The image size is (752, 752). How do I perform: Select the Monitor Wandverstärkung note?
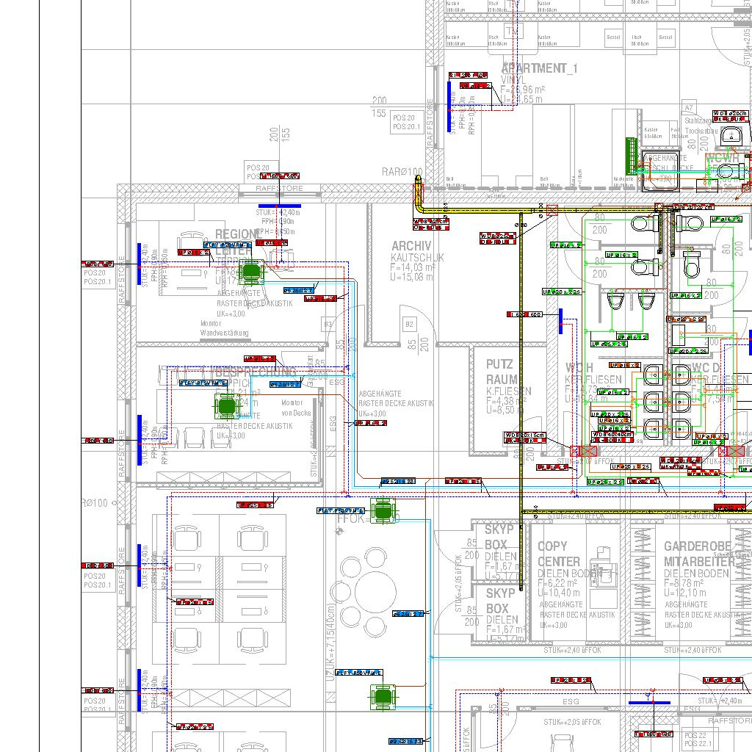(x=225, y=328)
